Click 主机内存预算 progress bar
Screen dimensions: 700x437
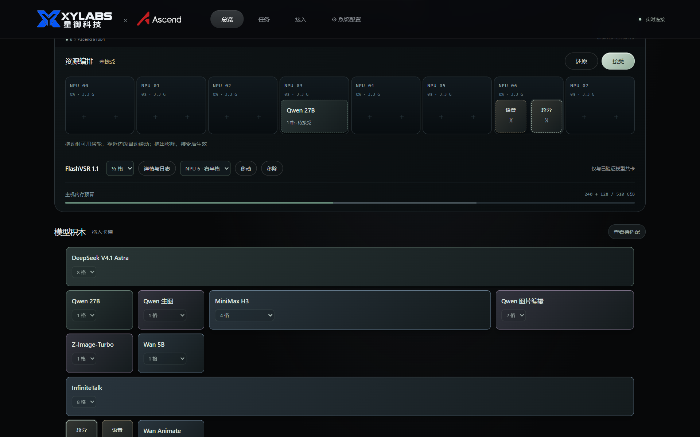pos(350,202)
